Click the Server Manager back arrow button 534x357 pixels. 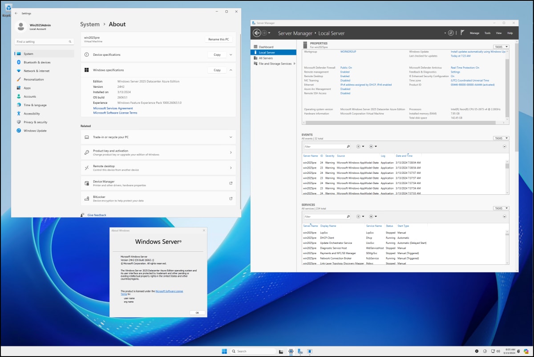coord(256,33)
